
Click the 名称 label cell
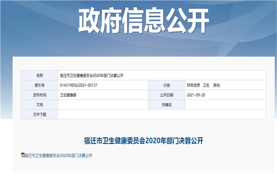coord(40,75)
